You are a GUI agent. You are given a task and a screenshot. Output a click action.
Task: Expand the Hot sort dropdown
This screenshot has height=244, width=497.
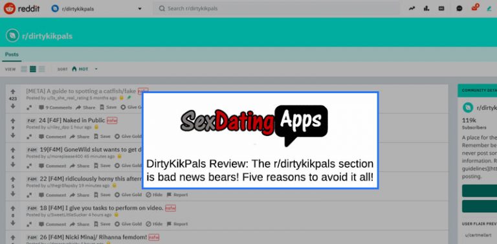(85, 69)
